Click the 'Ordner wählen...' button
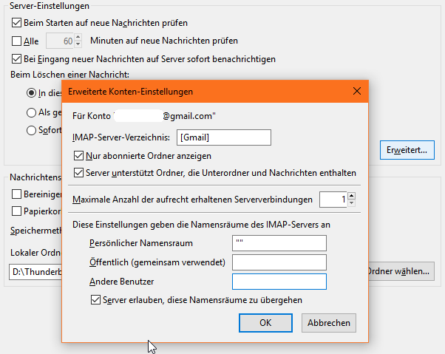This screenshot has width=445, height=354. pos(401,271)
